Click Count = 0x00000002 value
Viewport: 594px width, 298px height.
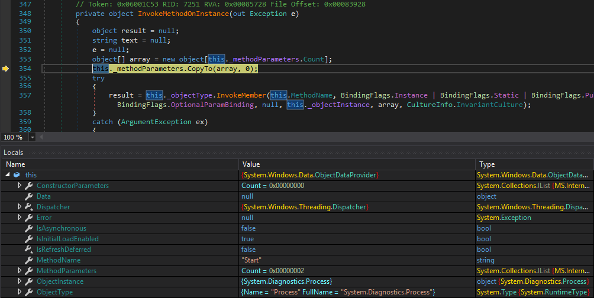273,271
